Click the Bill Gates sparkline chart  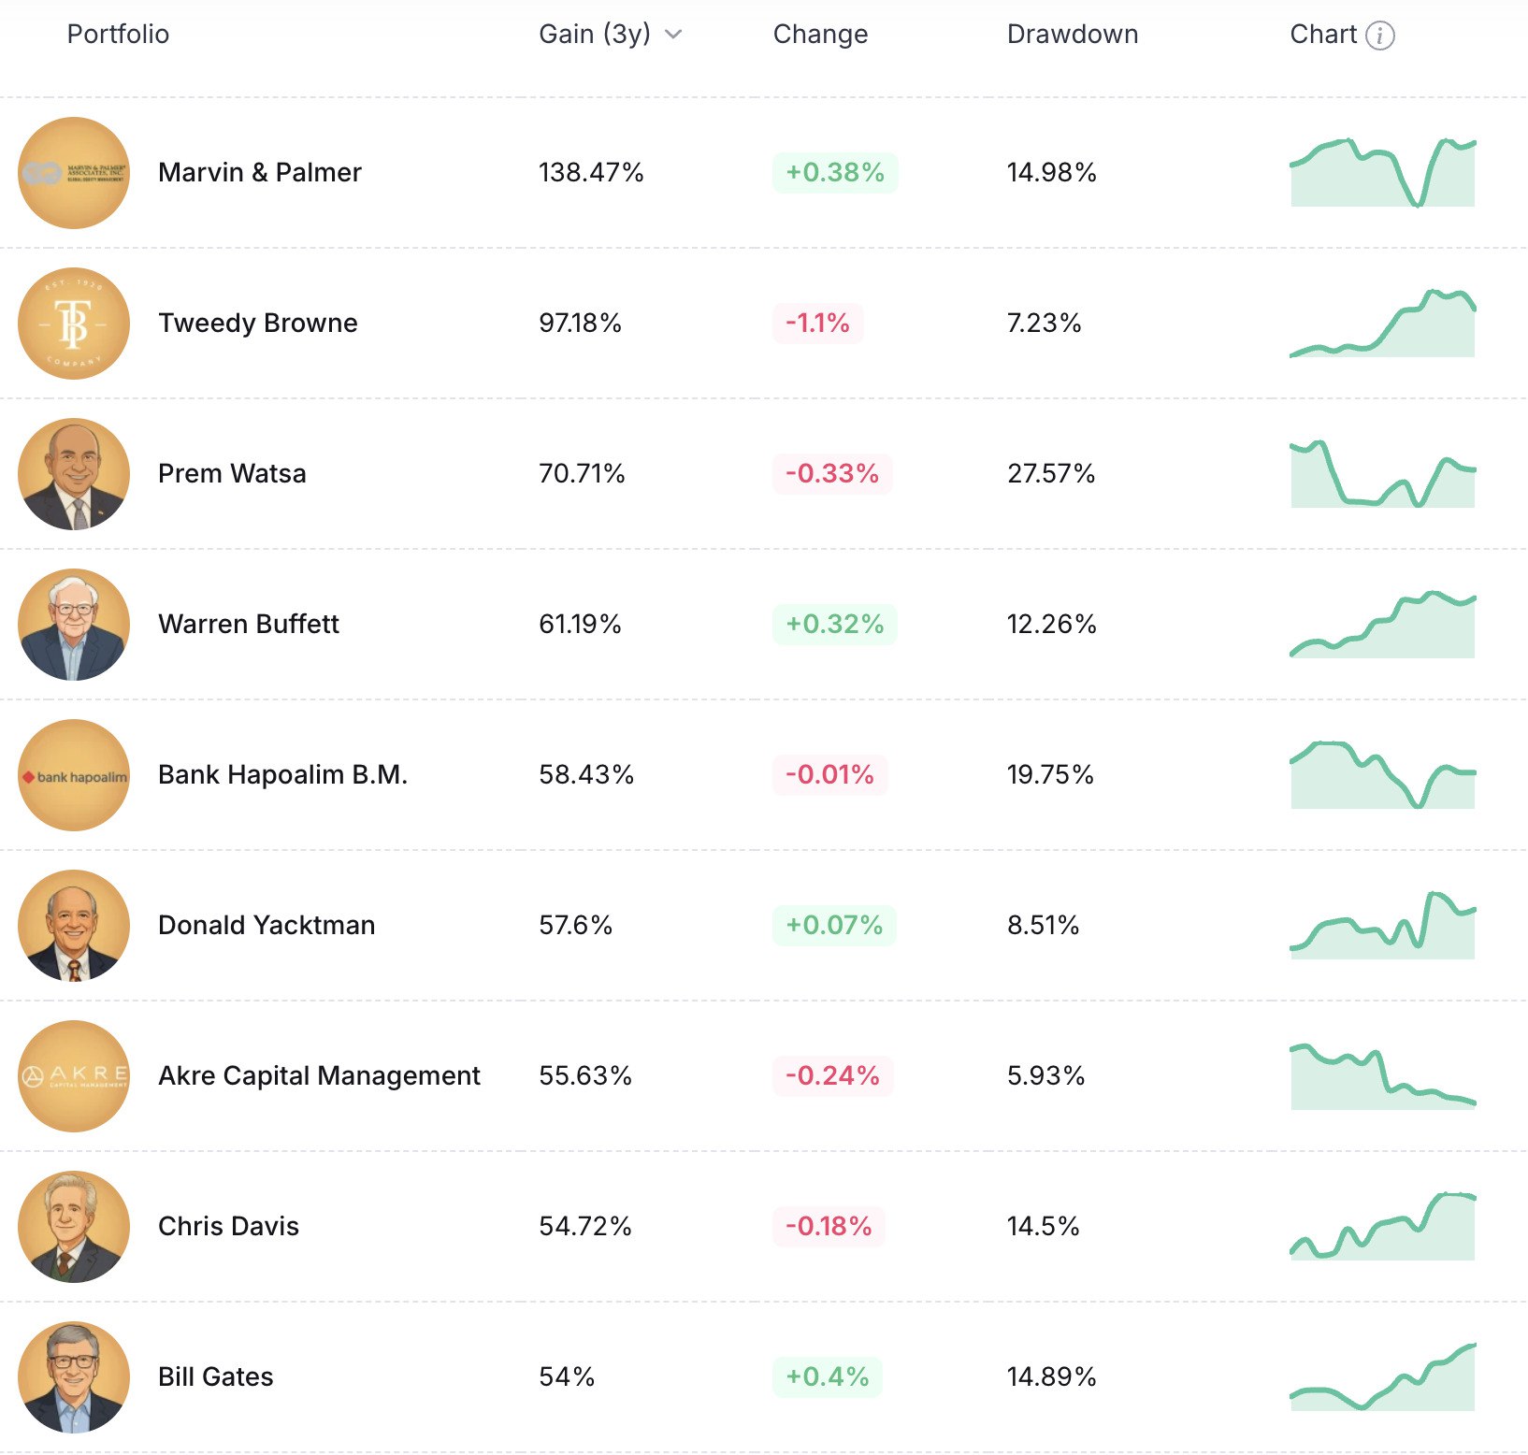[x=1382, y=1377]
